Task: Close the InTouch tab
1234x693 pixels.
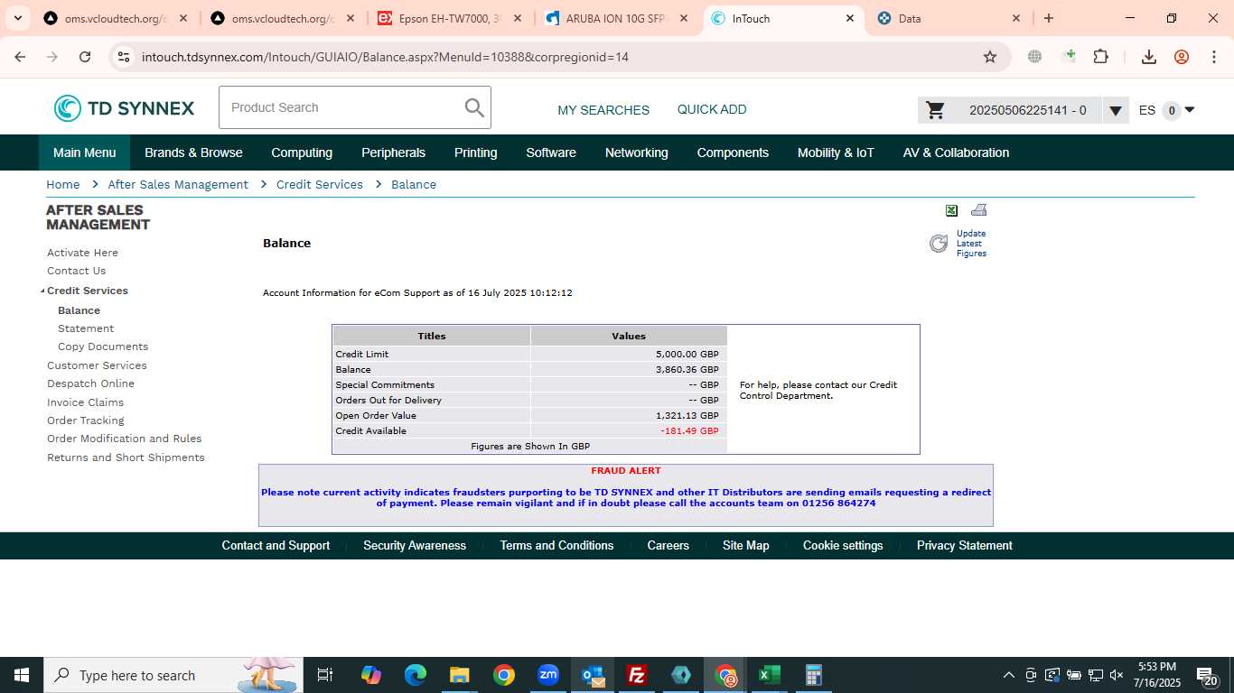Action: point(850,18)
